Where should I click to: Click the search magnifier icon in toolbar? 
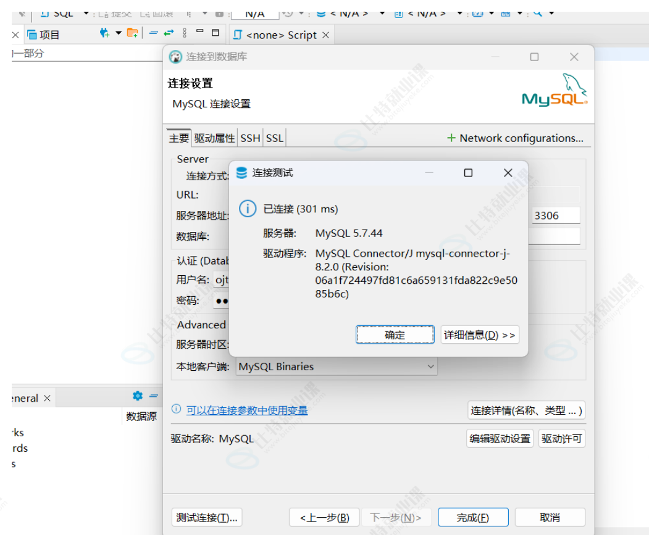tap(538, 14)
